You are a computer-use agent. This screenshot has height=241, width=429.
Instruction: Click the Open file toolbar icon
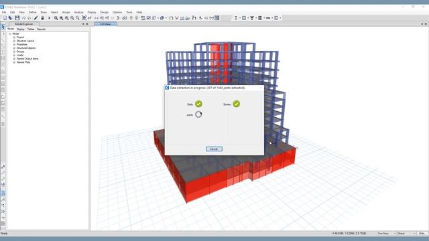point(11,18)
